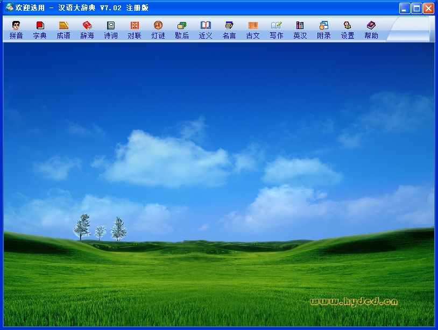Click the application icon in title bar
This screenshot has width=438, height=330.
[9, 8]
